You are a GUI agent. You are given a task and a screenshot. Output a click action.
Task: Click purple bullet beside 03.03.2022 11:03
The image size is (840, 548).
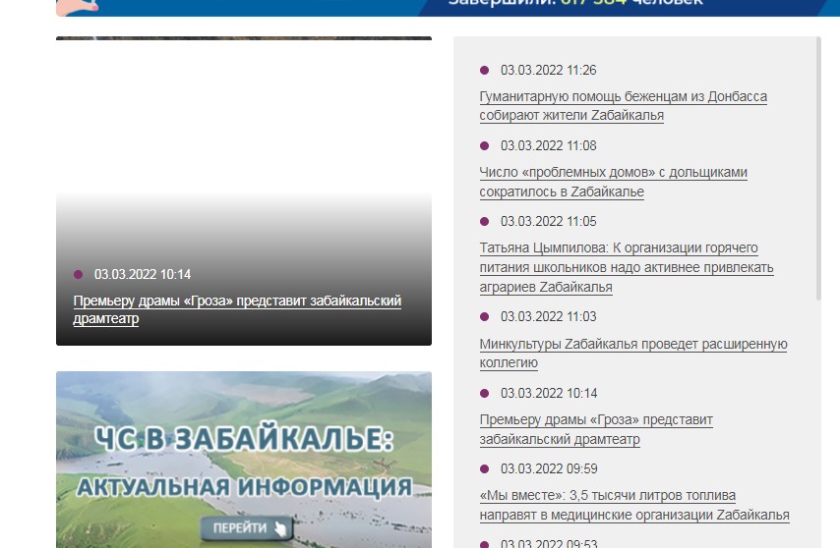(x=484, y=317)
